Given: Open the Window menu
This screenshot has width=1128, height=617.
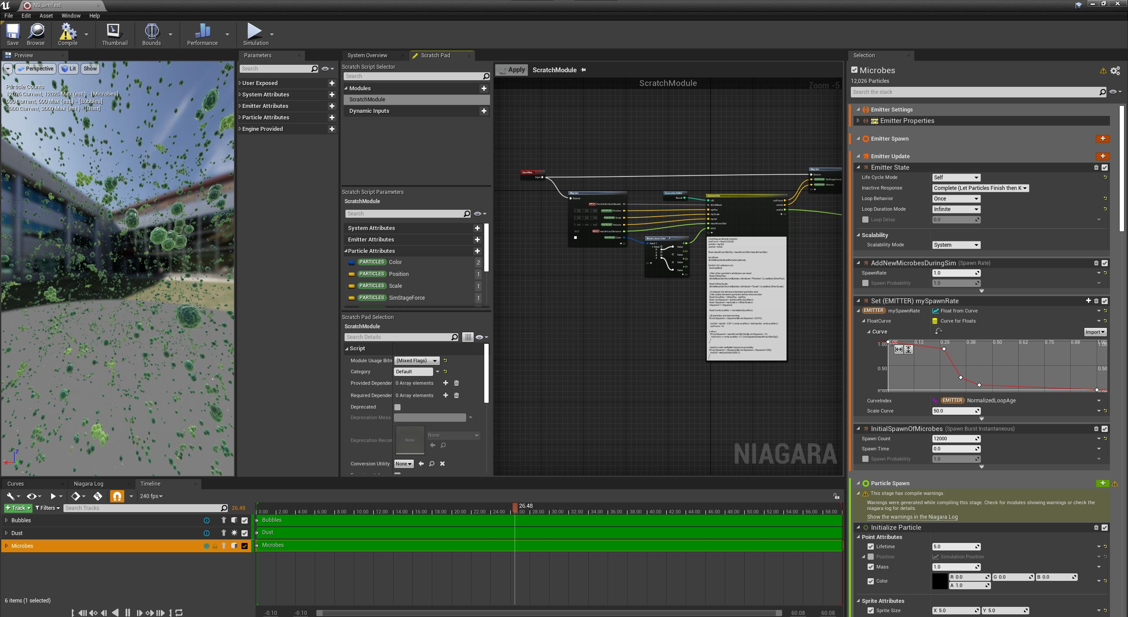Looking at the screenshot, I should coord(70,15).
